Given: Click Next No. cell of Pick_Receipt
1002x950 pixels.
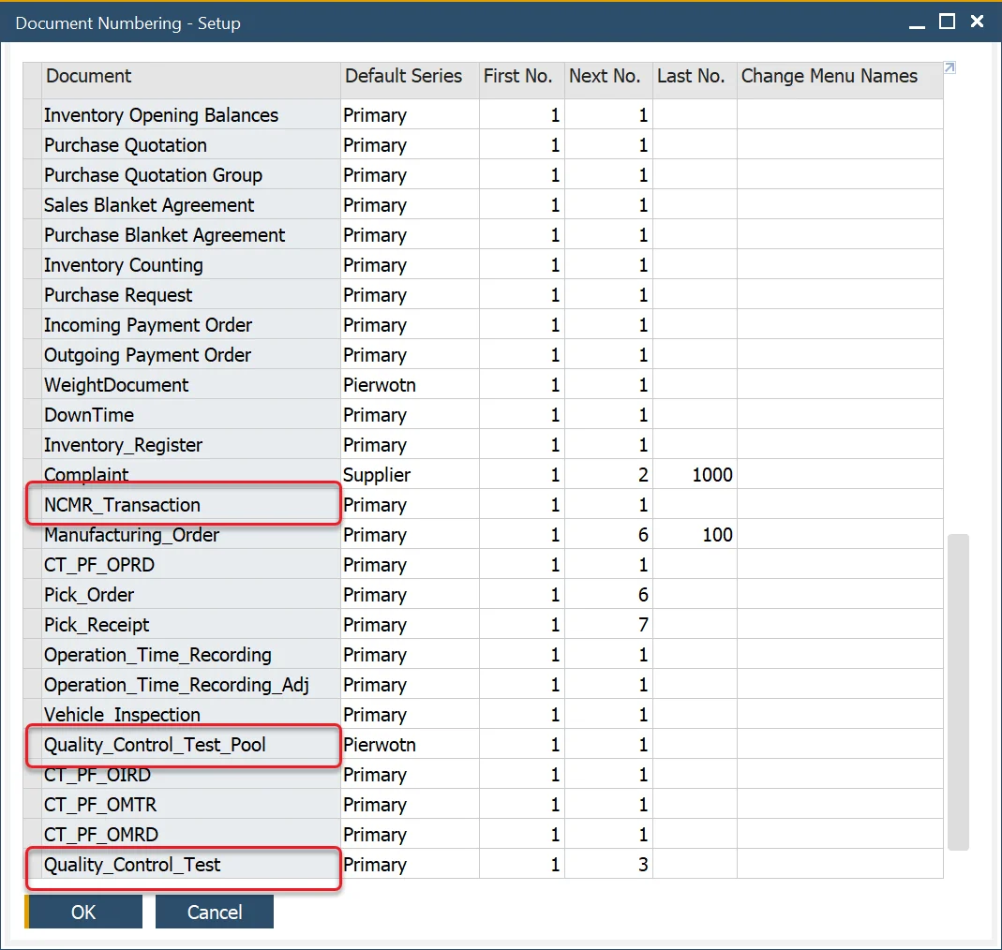Looking at the screenshot, I should 608,625.
